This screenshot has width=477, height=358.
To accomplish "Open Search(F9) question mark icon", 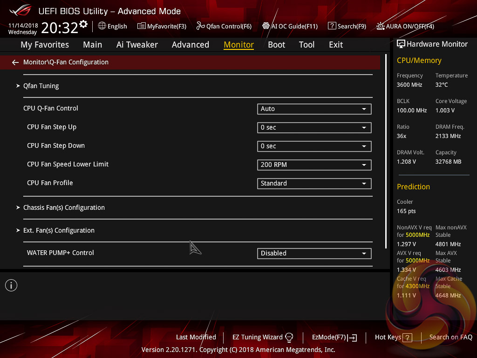I will (332, 26).
